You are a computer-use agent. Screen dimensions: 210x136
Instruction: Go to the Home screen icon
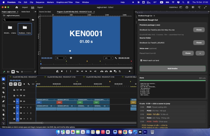click(17, 7)
